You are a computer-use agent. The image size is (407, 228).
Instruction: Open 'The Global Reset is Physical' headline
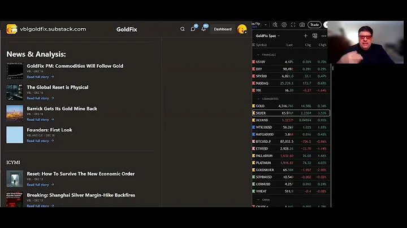[58, 87]
